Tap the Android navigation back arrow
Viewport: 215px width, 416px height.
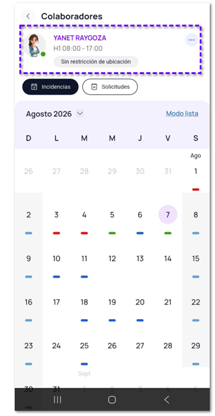(x=166, y=400)
